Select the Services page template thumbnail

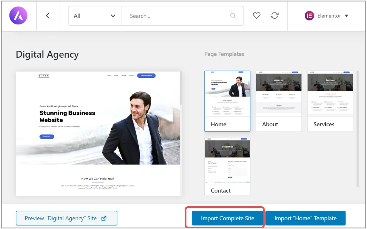[330, 101]
